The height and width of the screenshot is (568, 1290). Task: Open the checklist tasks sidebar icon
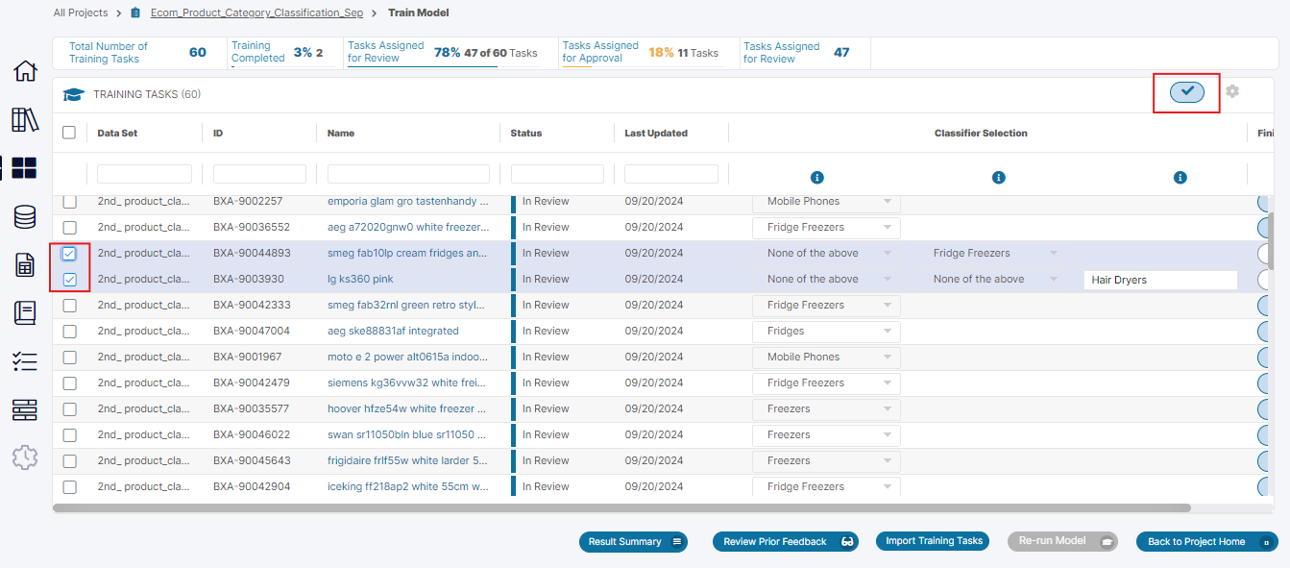click(x=25, y=361)
